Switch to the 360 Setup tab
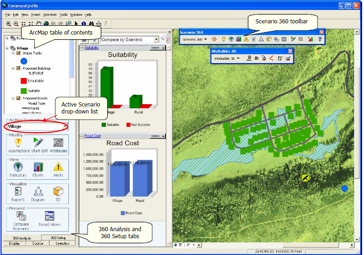The height and width of the screenshot is (255, 364). (58, 238)
